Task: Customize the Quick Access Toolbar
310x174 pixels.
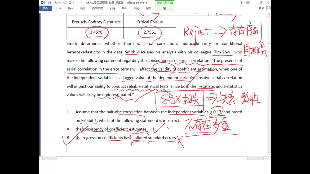Action: coord(78,3)
